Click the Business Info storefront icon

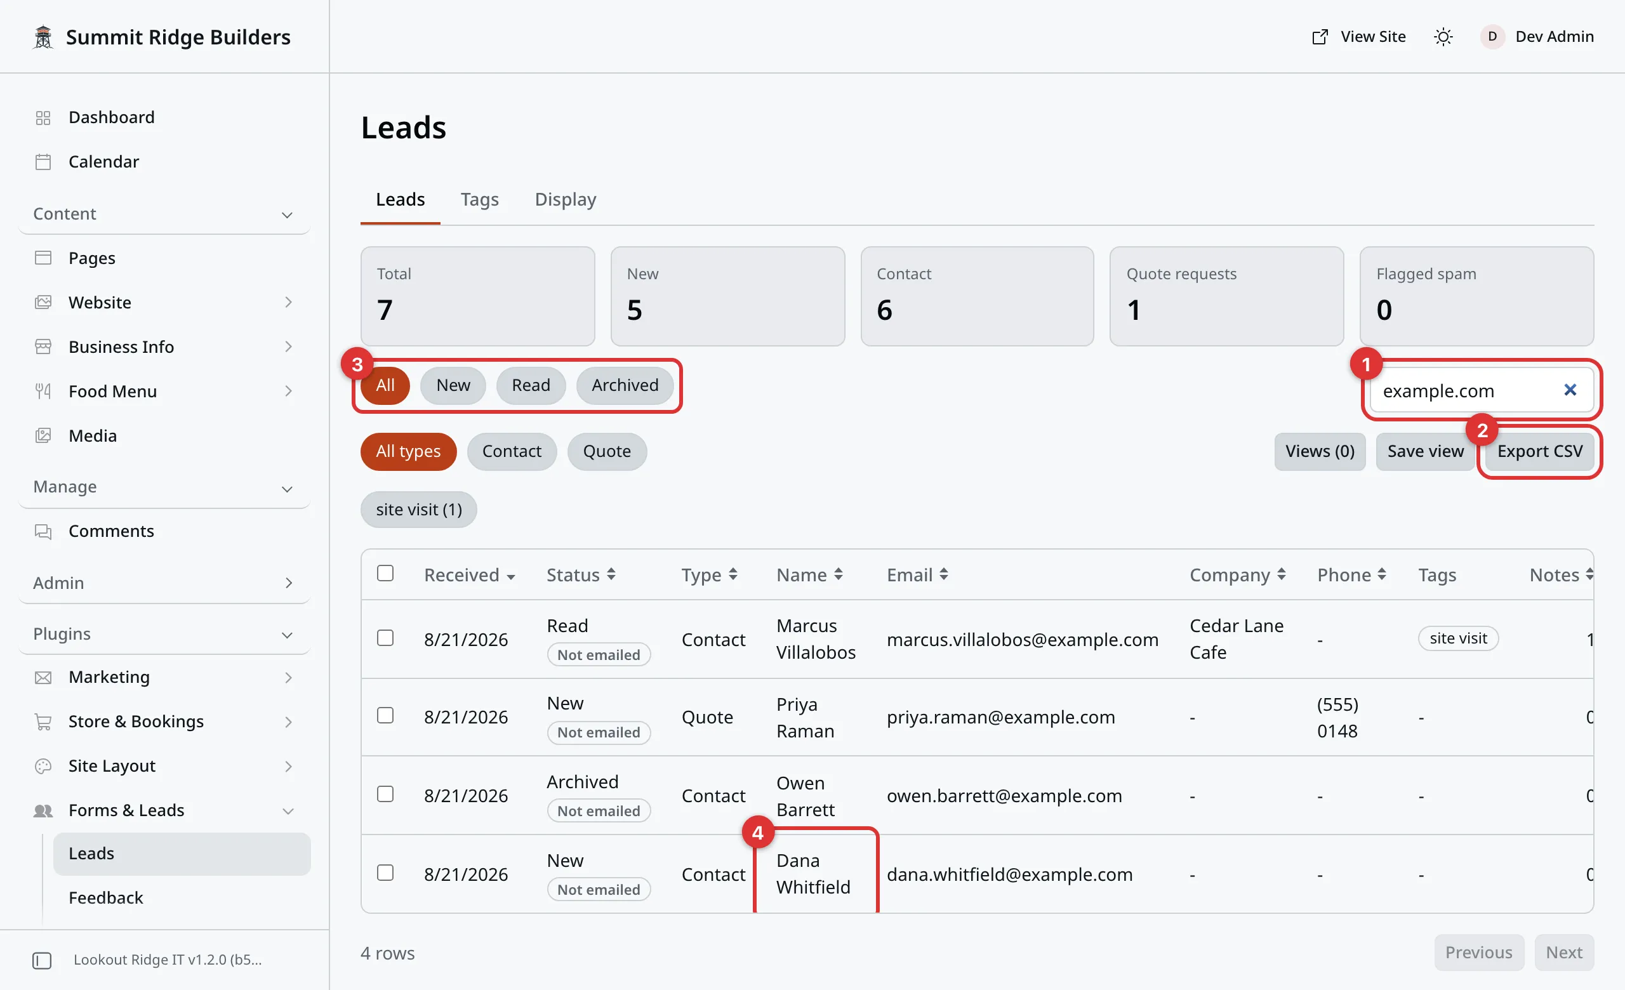click(x=43, y=346)
